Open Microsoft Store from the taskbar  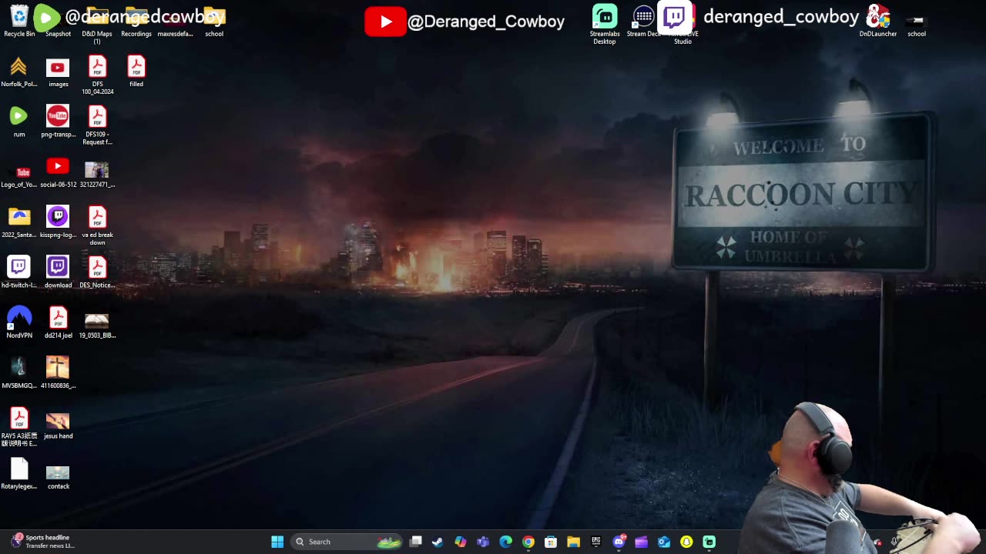click(x=551, y=542)
